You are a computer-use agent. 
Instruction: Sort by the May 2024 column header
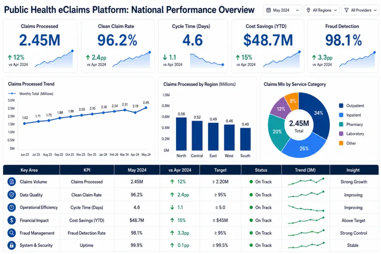pyautogui.click(x=137, y=170)
